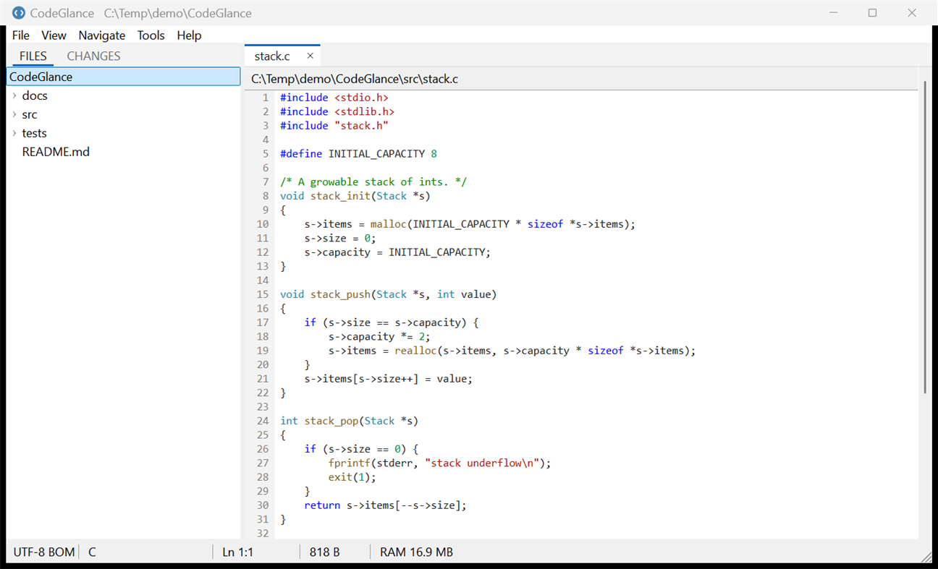Click the 818 B file size status
The height and width of the screenshot is (569, 938).
pyautogui.click(x=324, y=552)
